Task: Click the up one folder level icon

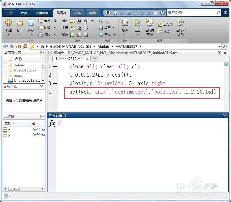Action: 18,47
